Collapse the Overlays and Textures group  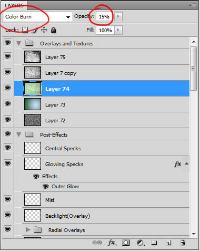(x=18, y=43)
